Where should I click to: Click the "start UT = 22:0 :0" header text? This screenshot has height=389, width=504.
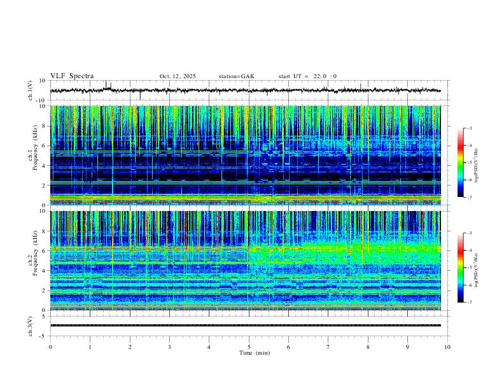click(x=307, y=76)
